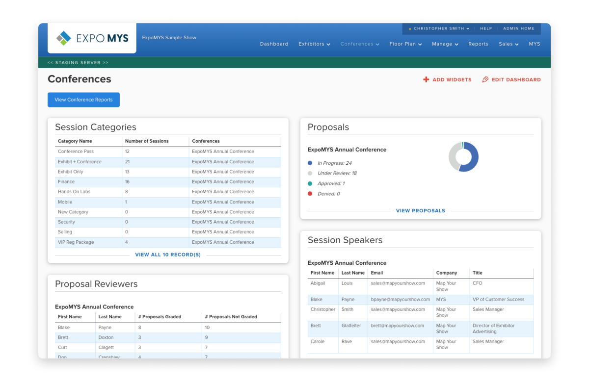Image resolution: width=589 pixels, height=382 pixels.
Task: Click the View Conference Reports button
Action: coord(83,100)
